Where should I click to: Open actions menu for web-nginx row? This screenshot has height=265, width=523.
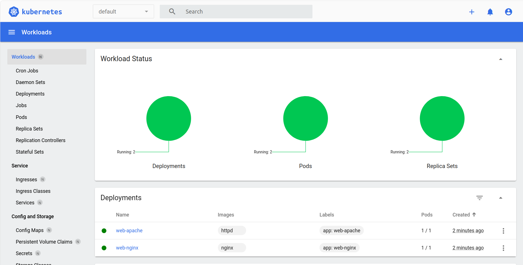click(503, 248)
